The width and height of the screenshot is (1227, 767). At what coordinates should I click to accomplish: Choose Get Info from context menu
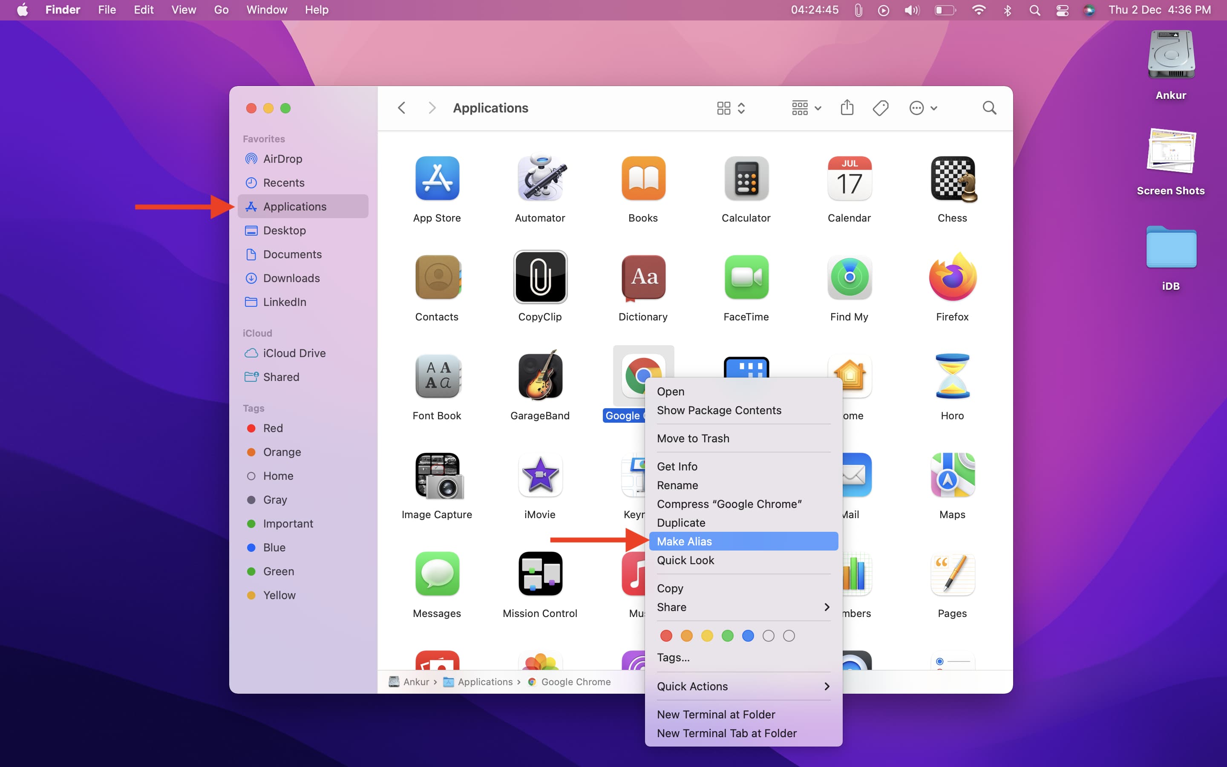point(743,466)
